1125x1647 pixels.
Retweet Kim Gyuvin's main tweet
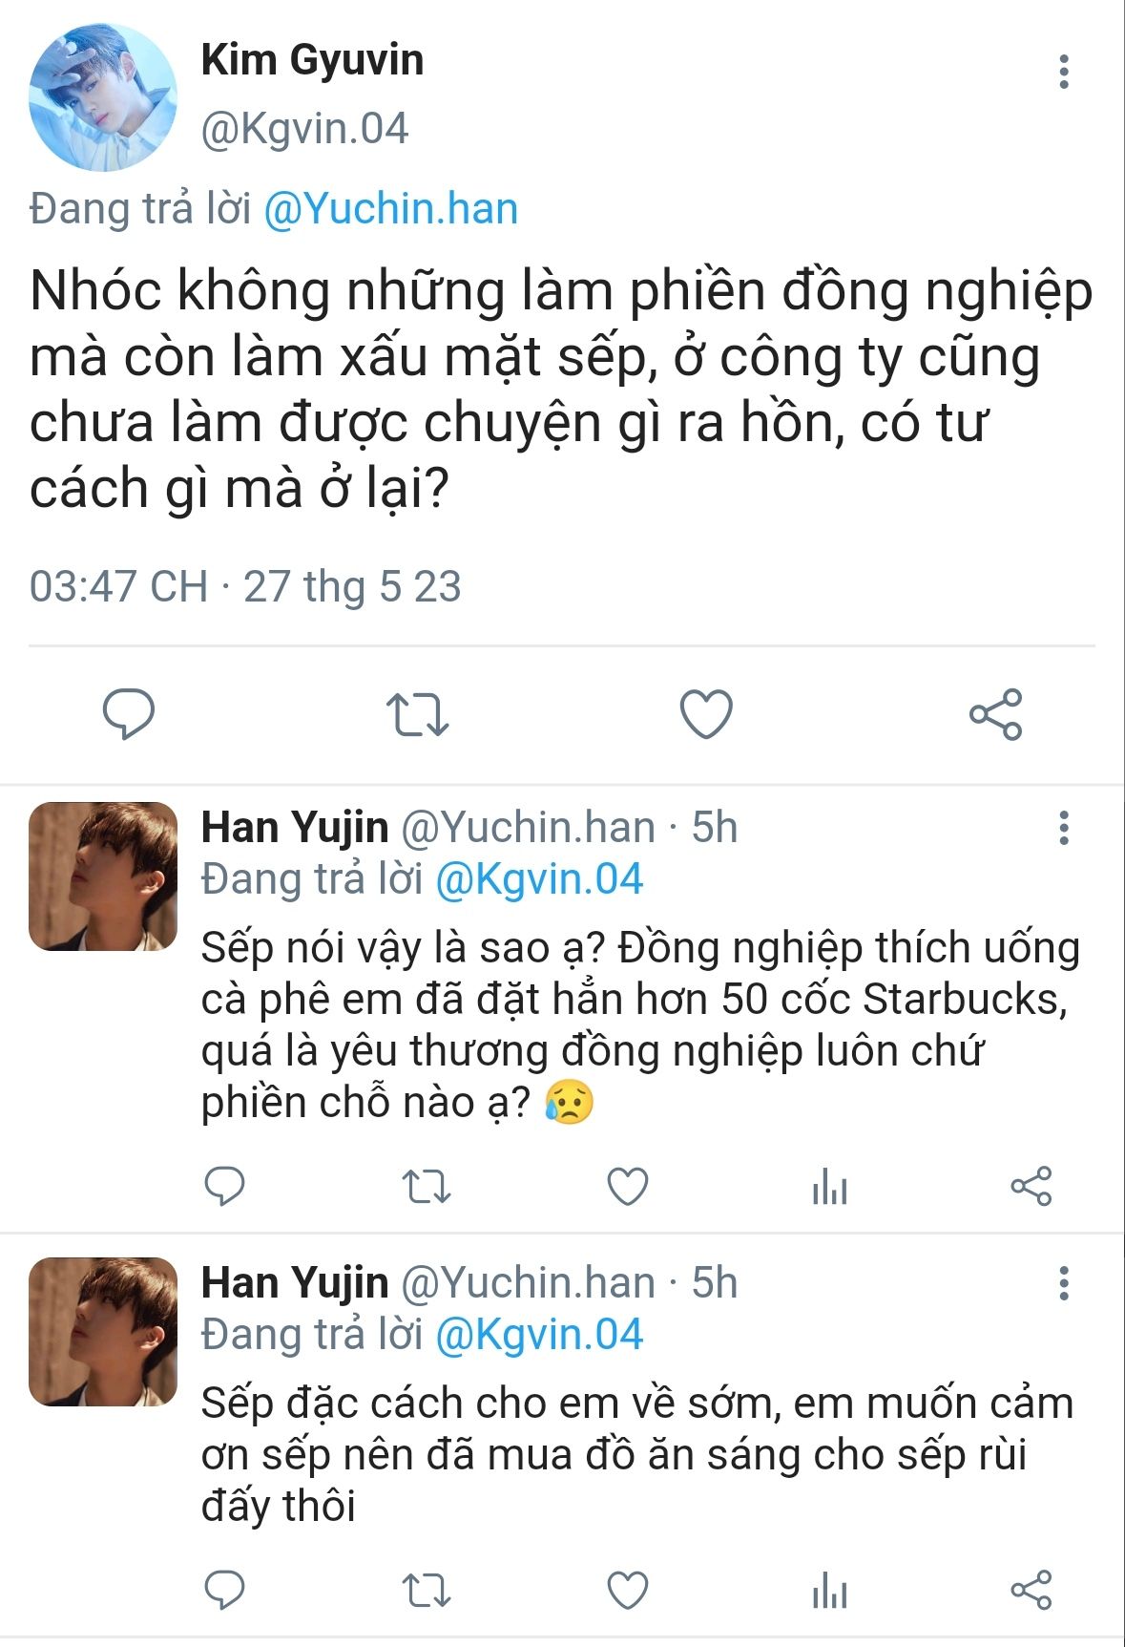coord(417,714)
